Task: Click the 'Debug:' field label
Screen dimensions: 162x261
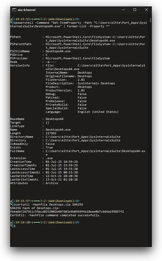Action: (x=51, y=94)
